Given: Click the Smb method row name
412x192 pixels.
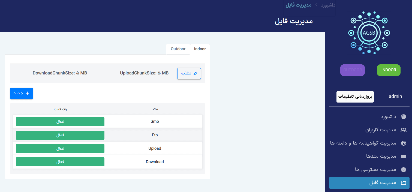Looking at the screenshot, I should click(155, 122).
